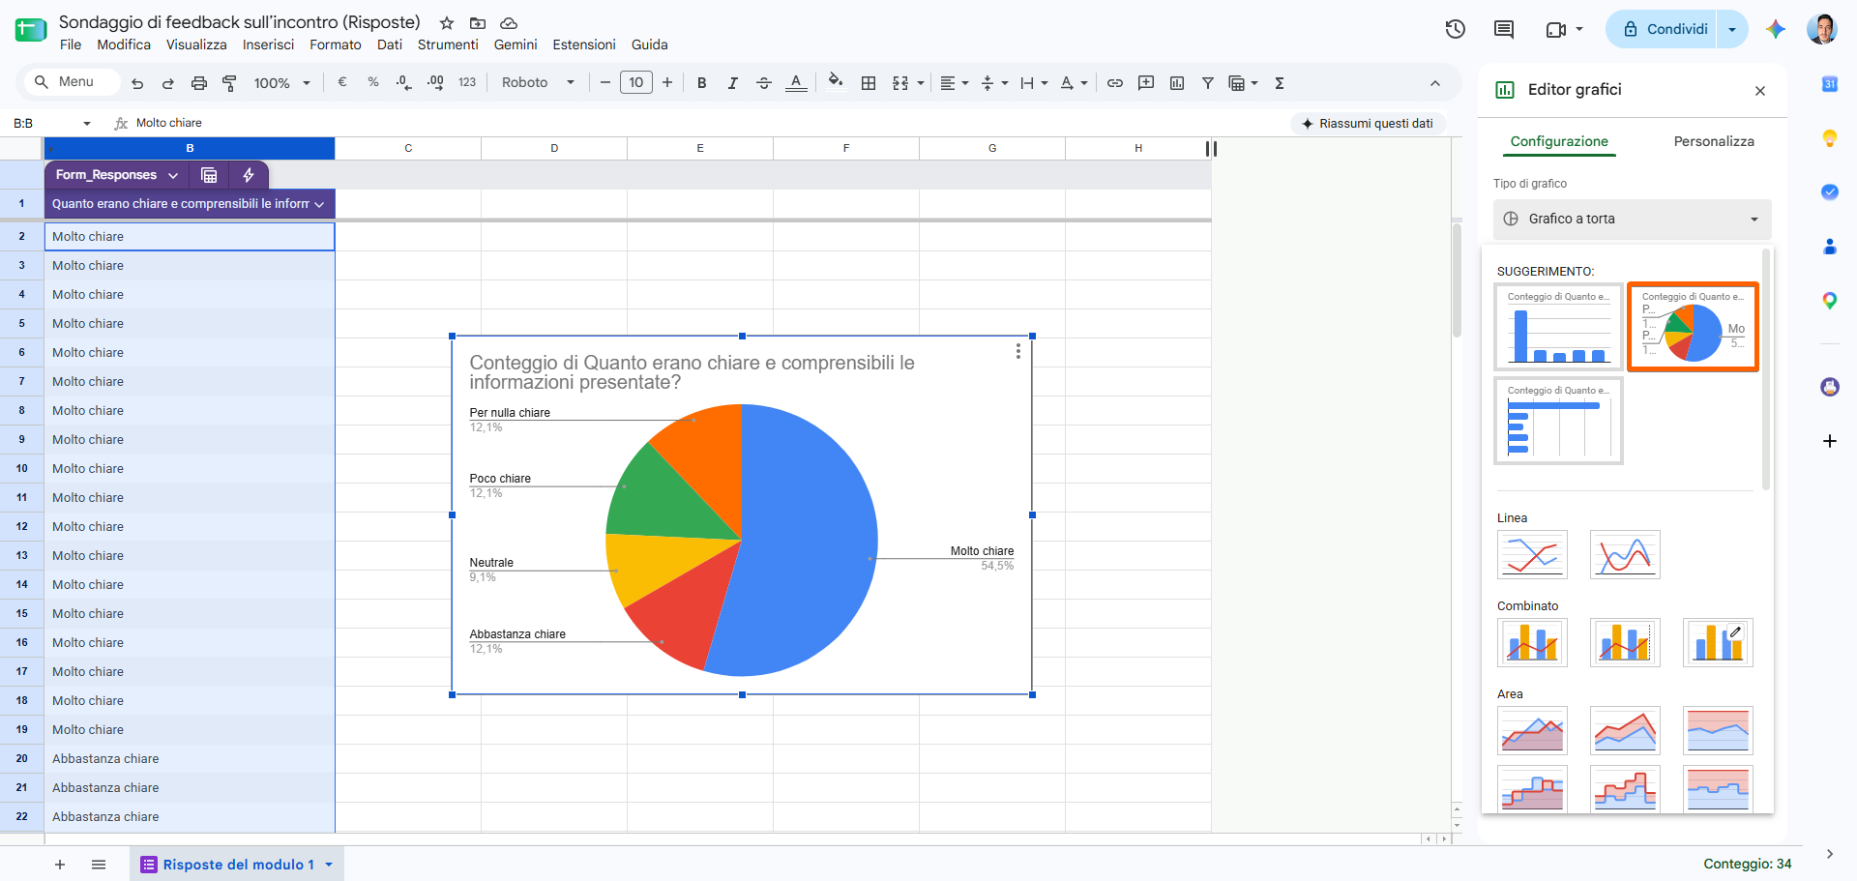Click the Undo icon in toolbar
Screen dimensions: 1857x881
tap(137, 83)
